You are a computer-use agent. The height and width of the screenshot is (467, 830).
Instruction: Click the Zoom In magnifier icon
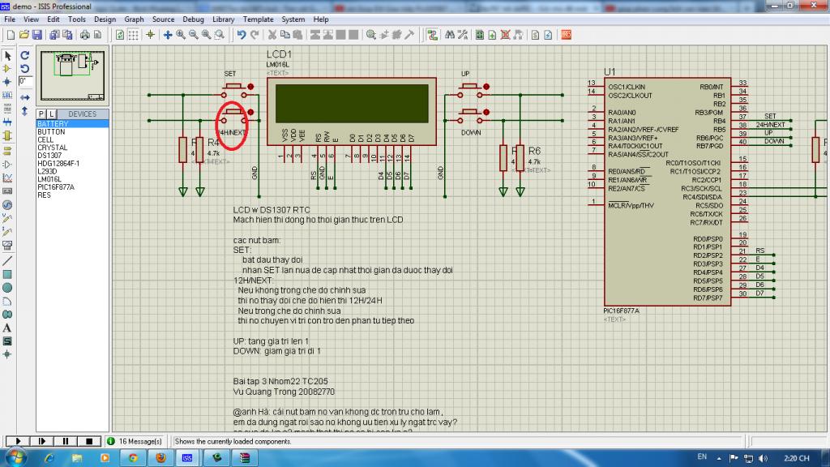[x=181, y=35]
